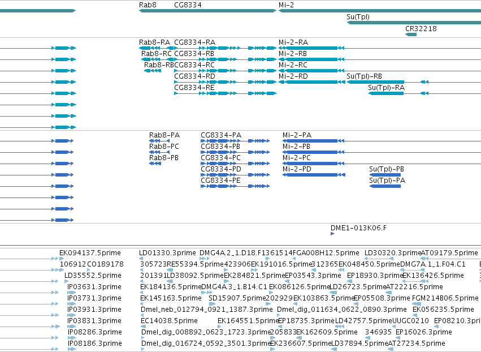Open protein label CG8334-PE

click(220, 181)
